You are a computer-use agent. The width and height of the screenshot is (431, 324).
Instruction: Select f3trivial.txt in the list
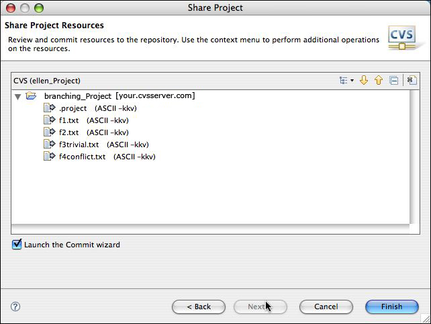pyautogui.click(x=79, y=145)
